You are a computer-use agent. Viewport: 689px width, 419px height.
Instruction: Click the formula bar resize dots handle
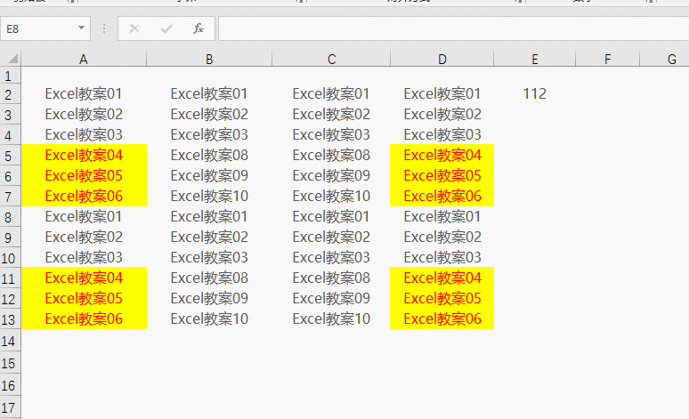(x=104, y=28)
